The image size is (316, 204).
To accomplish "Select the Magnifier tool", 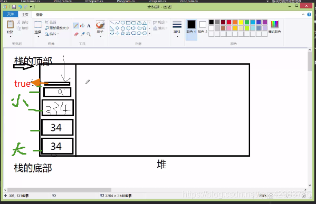I will coord(89,34).
